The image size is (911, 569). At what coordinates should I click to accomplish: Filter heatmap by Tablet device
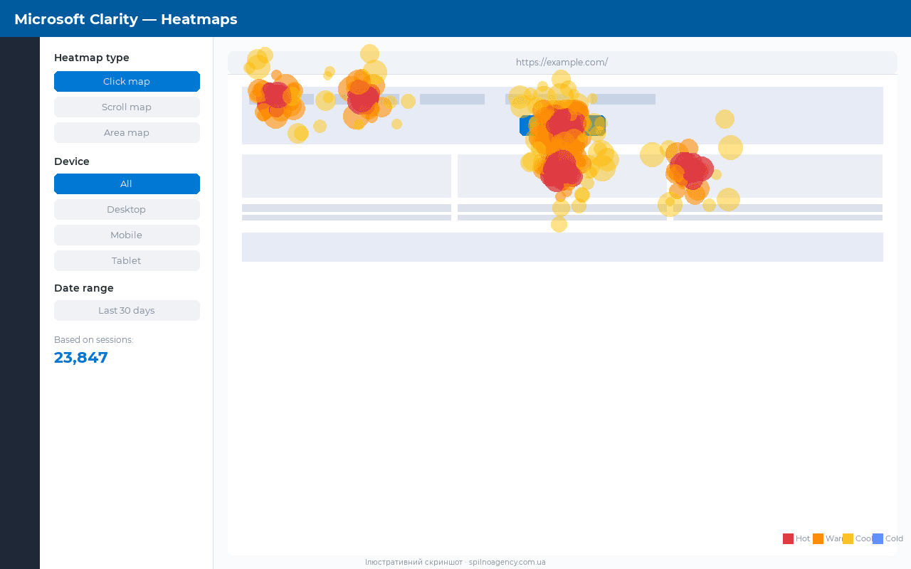[x=127, y=261]
